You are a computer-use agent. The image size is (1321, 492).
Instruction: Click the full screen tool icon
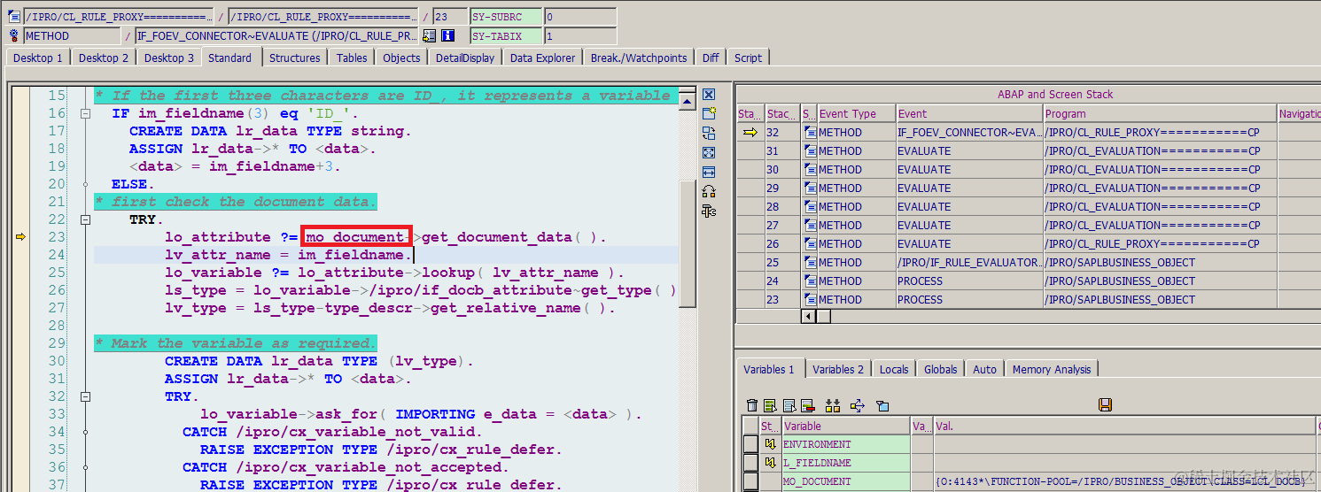click(x=709, y=153)
